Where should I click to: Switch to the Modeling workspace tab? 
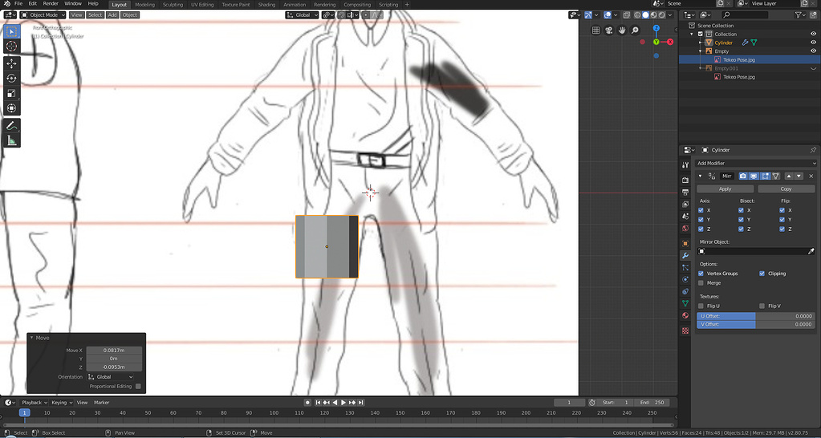pos(145,4)
